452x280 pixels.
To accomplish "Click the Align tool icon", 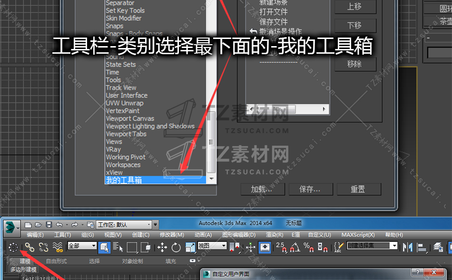I will coord(422,247).
